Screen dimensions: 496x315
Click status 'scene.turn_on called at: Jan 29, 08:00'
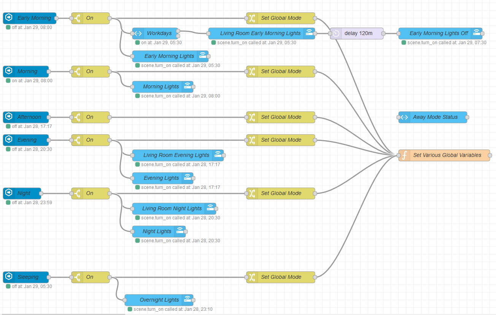[x=181, y=96]
